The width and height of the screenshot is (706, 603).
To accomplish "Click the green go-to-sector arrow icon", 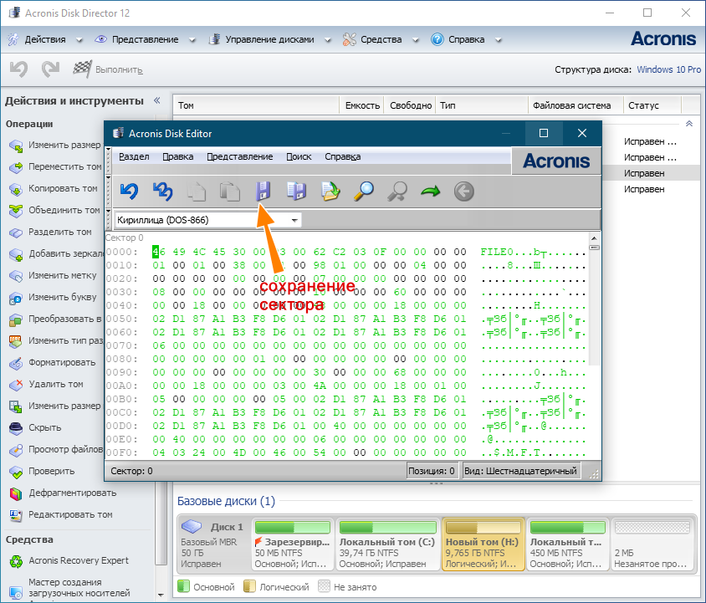I will [x=430, y=192].
